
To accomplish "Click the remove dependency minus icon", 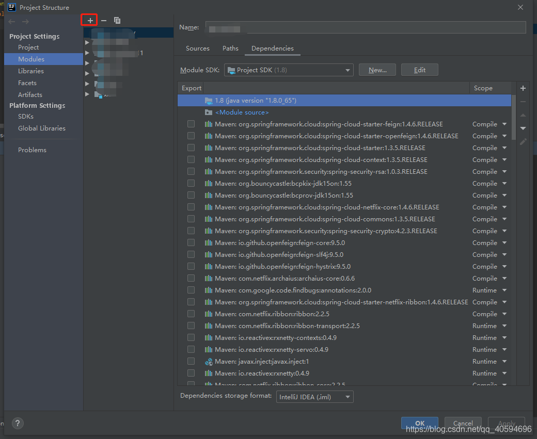I will coord(523,102).
